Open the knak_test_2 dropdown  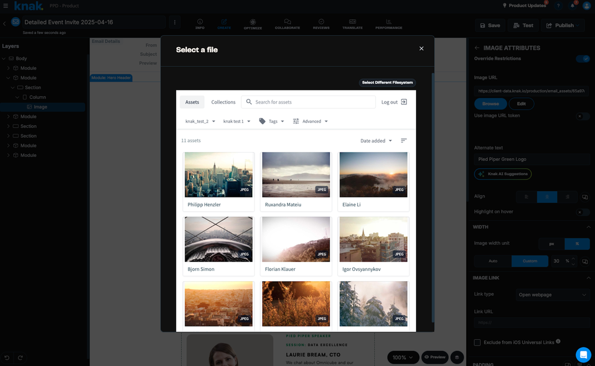pos(200,121)
